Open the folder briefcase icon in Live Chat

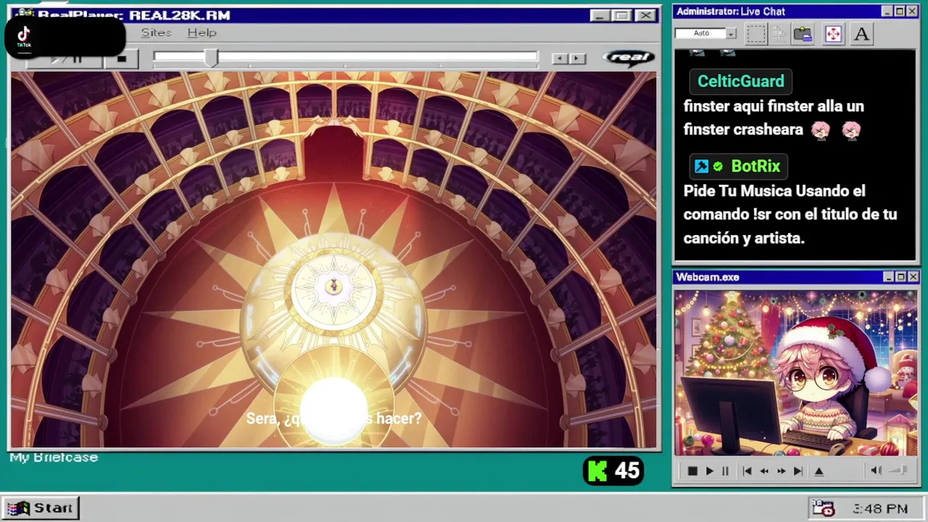point(803,34)
